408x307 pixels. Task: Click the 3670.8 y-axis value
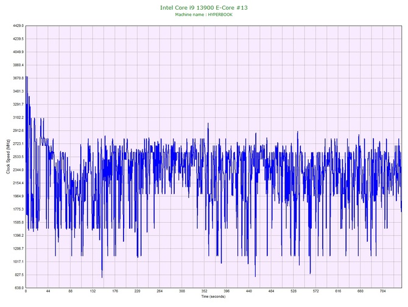[18, 78]
